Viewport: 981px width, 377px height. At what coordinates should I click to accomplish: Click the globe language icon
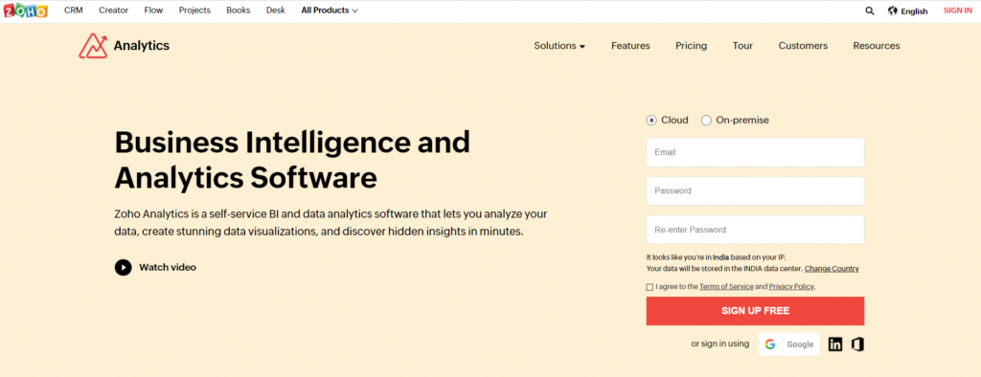click(x=893, y=11)
